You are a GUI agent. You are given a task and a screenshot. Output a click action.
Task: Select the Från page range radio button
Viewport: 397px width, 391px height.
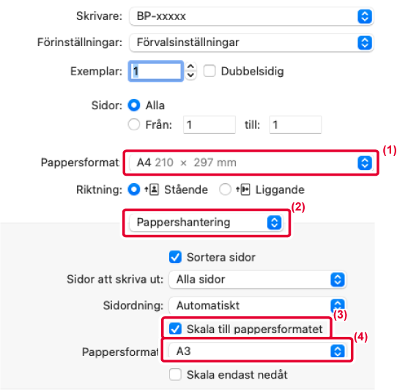[134, 124]
